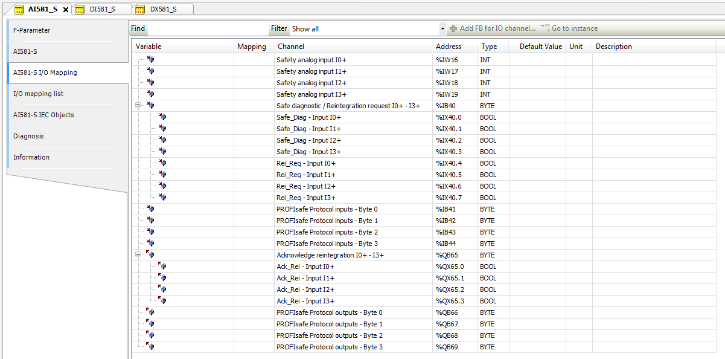Click the input icon beside Safe_Diag - Input I2+
The height and width of the screenshot is (359, 725).
162,140
